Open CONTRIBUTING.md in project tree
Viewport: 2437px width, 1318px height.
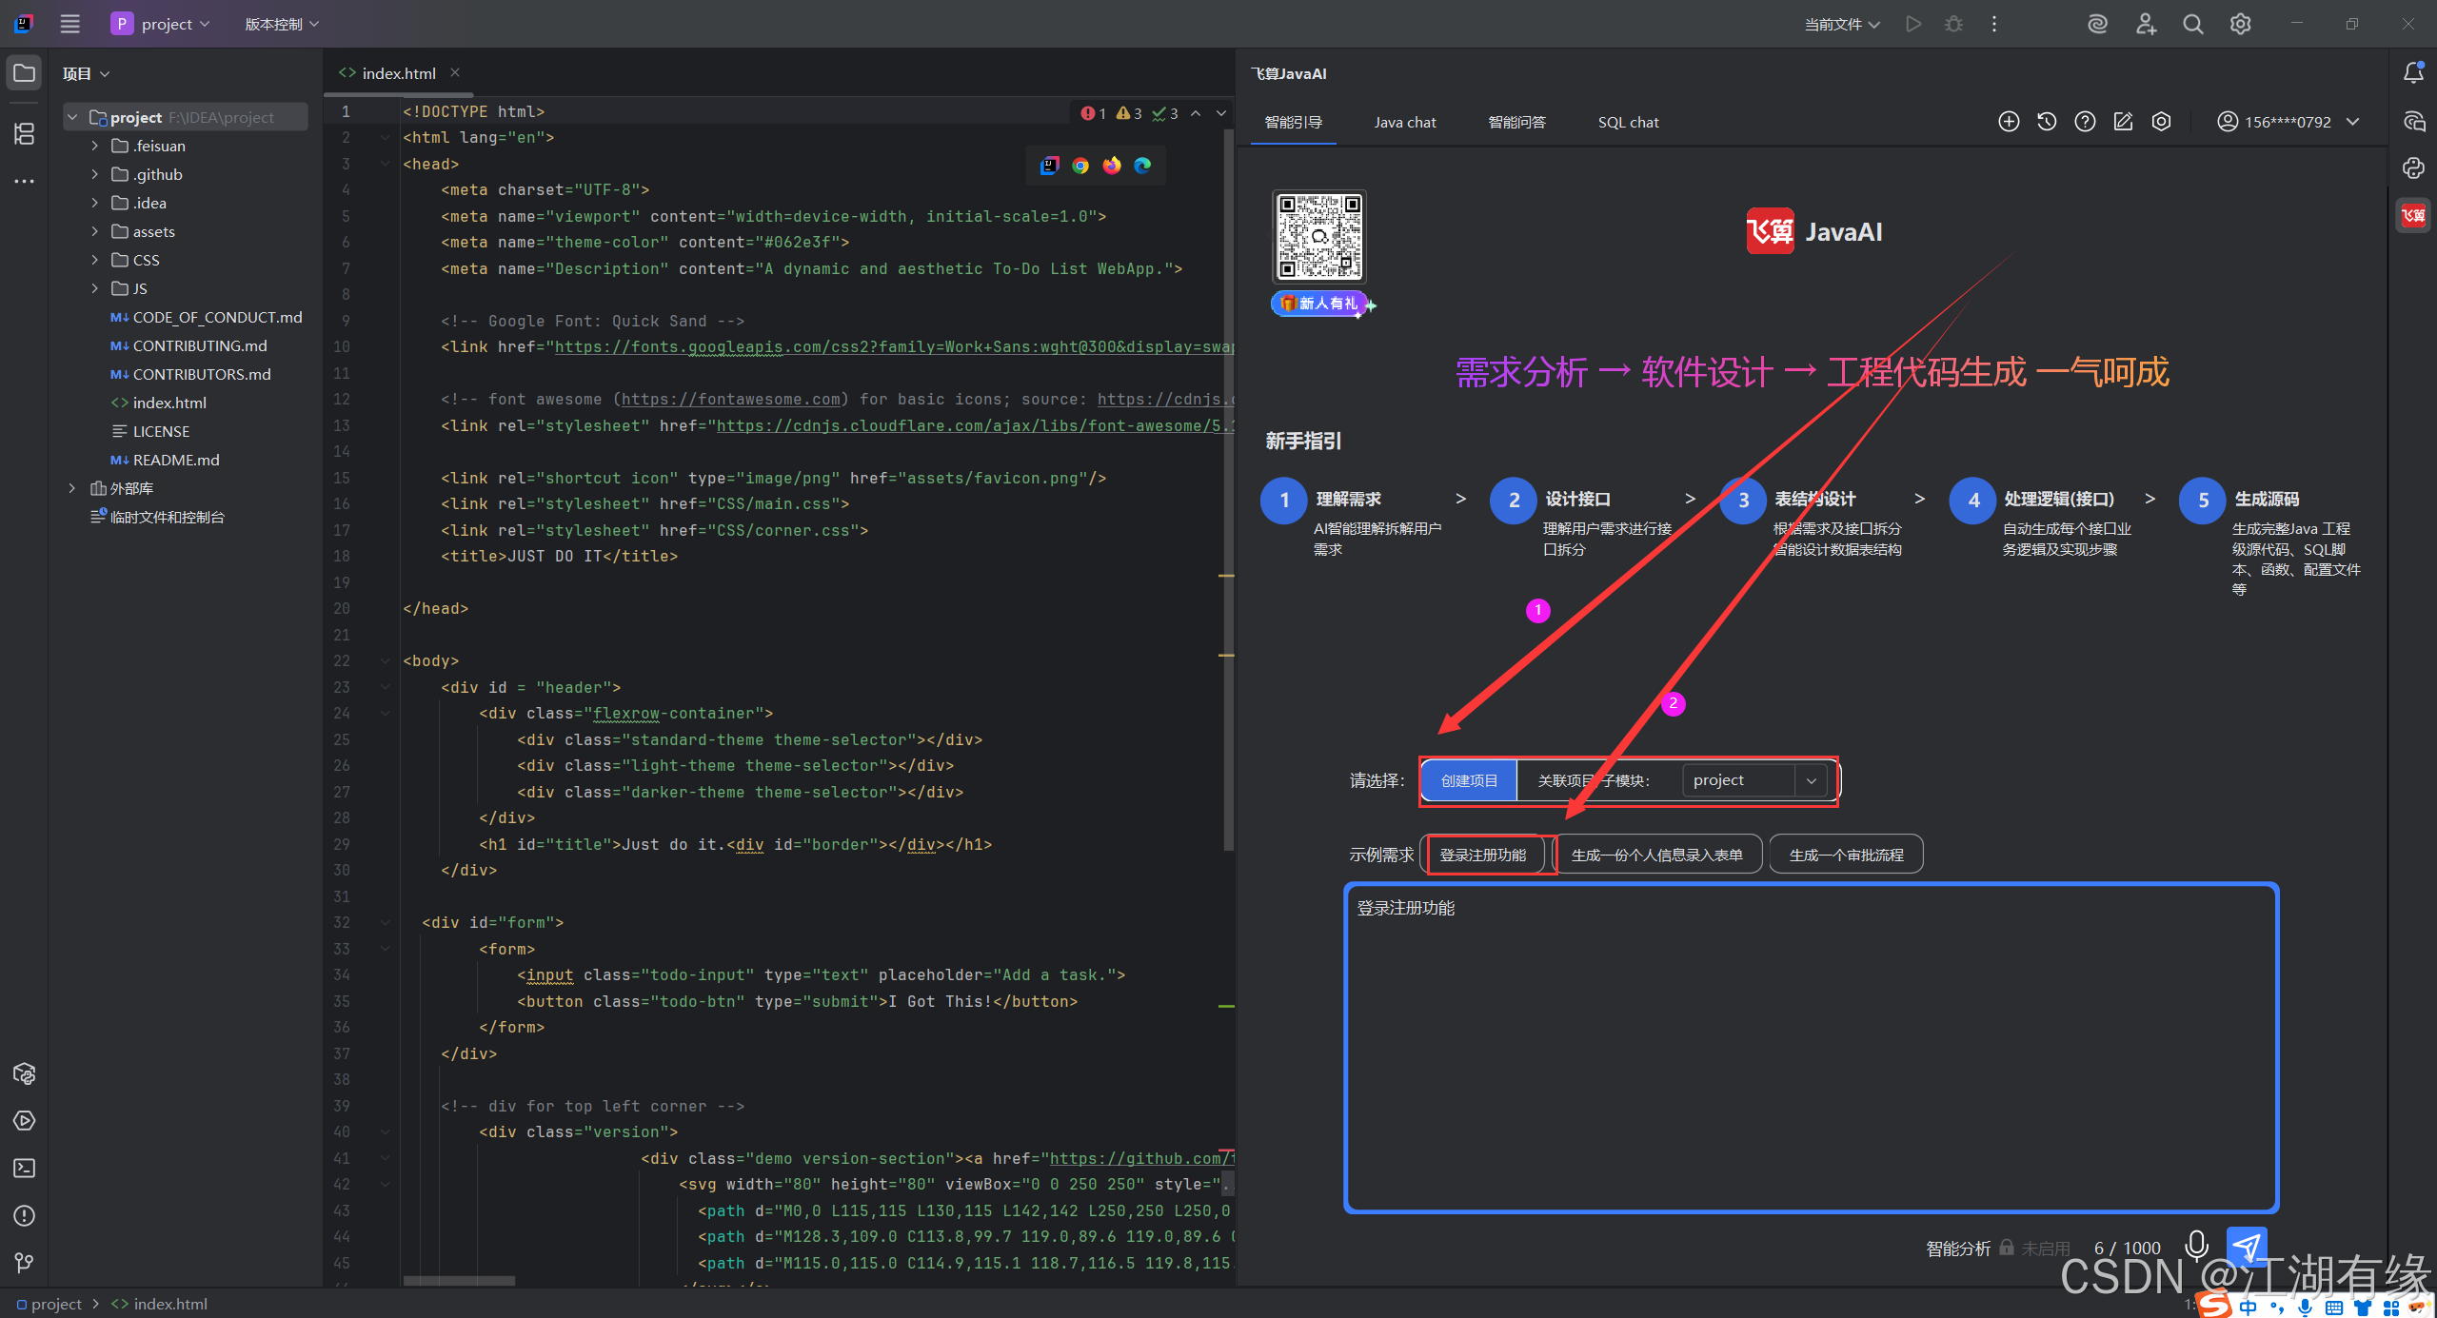tap(199, 345)
